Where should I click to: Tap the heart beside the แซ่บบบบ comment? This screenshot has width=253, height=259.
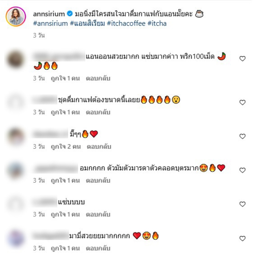coord(242,204)
